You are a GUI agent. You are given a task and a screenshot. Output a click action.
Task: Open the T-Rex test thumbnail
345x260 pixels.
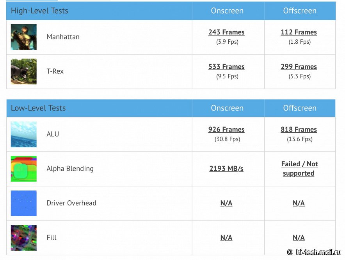click(24, 71)
